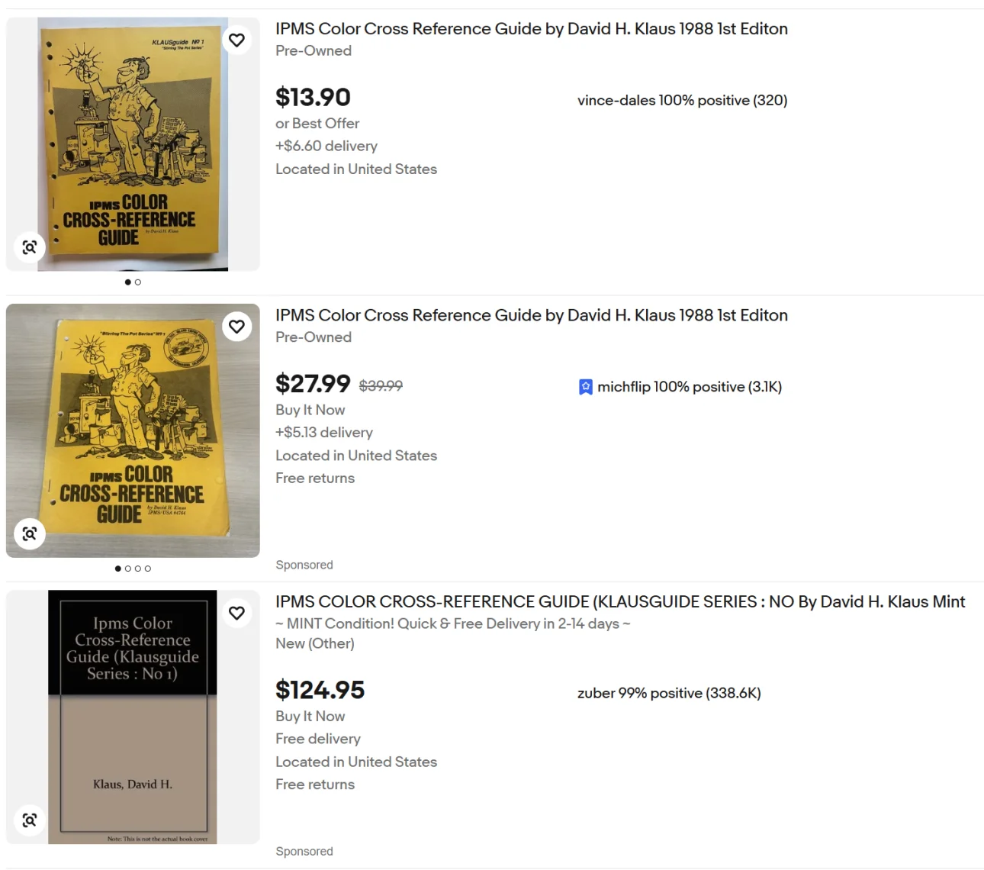Open first IPMS Color Cross Reference title
Image resolution: width=984 pixels, height=870 pixels.
(x=532, y=29)
